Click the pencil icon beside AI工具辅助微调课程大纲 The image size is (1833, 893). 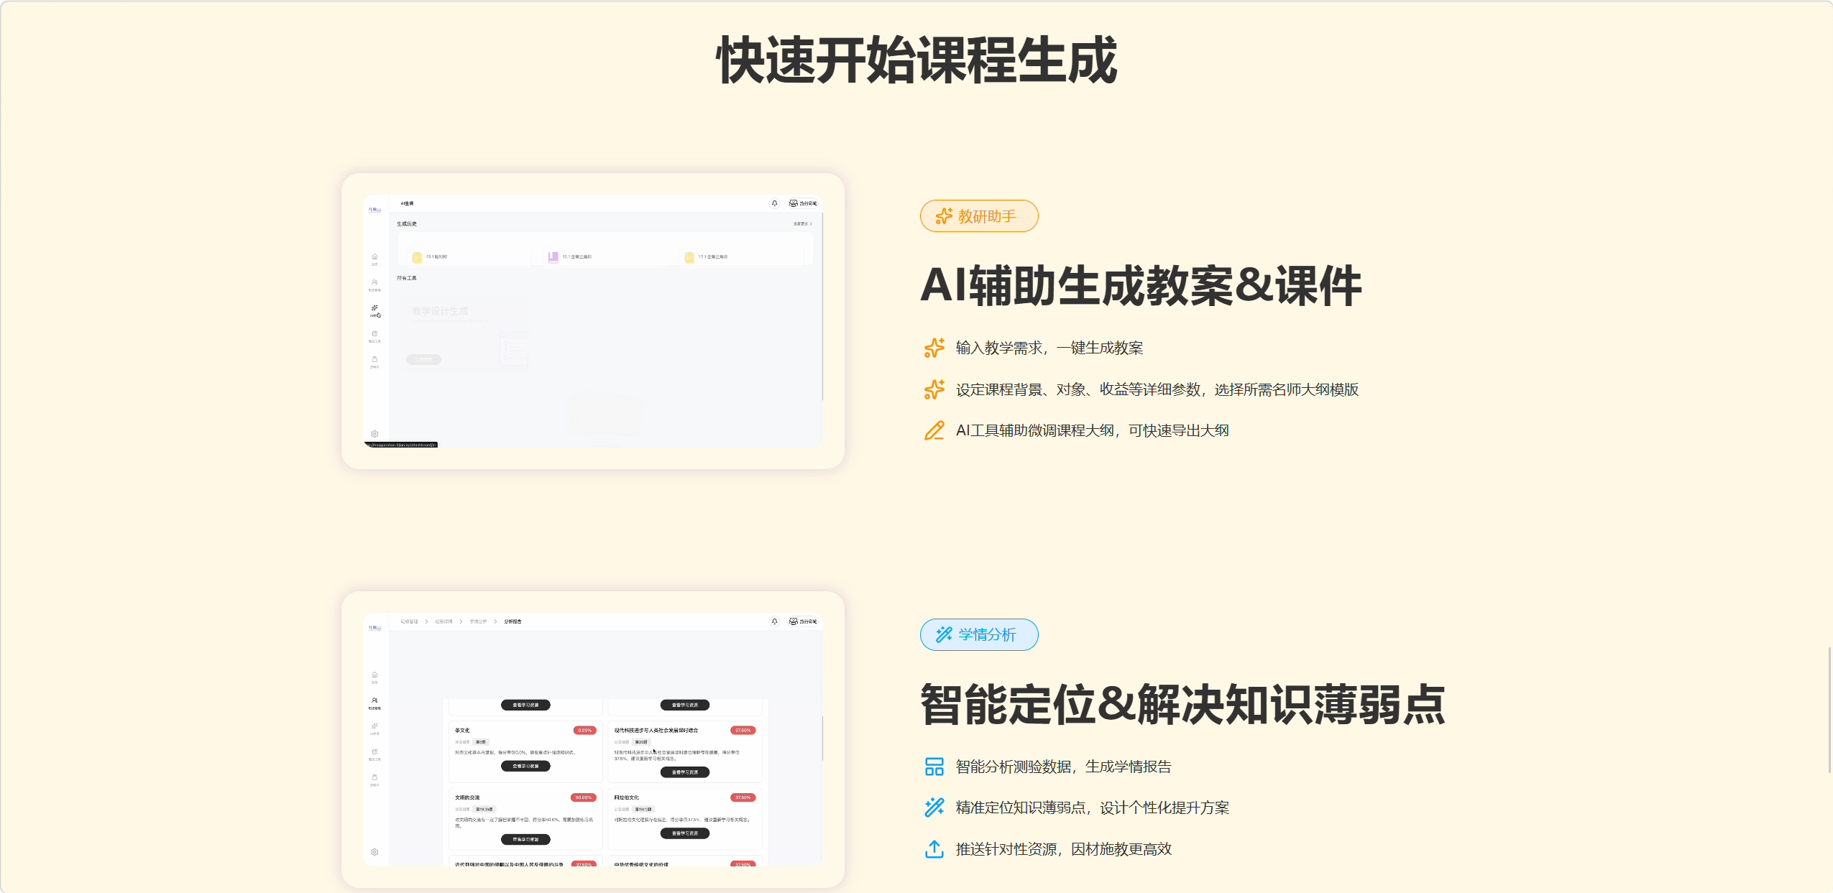click(934, 430)
